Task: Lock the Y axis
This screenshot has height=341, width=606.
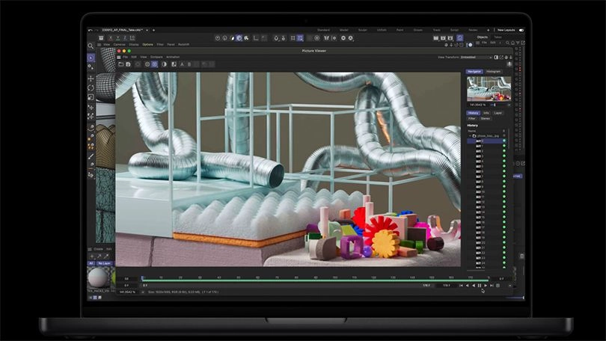Action: (x=118, y=38)
